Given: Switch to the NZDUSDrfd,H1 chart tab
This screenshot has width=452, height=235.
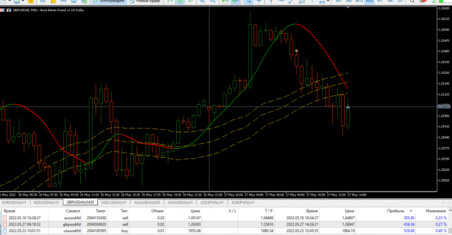Looking at the screenshot, I should [x=46, y=202].
